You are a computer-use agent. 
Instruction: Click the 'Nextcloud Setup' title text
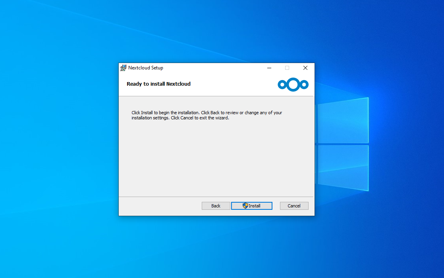click(x=145, y=68)
